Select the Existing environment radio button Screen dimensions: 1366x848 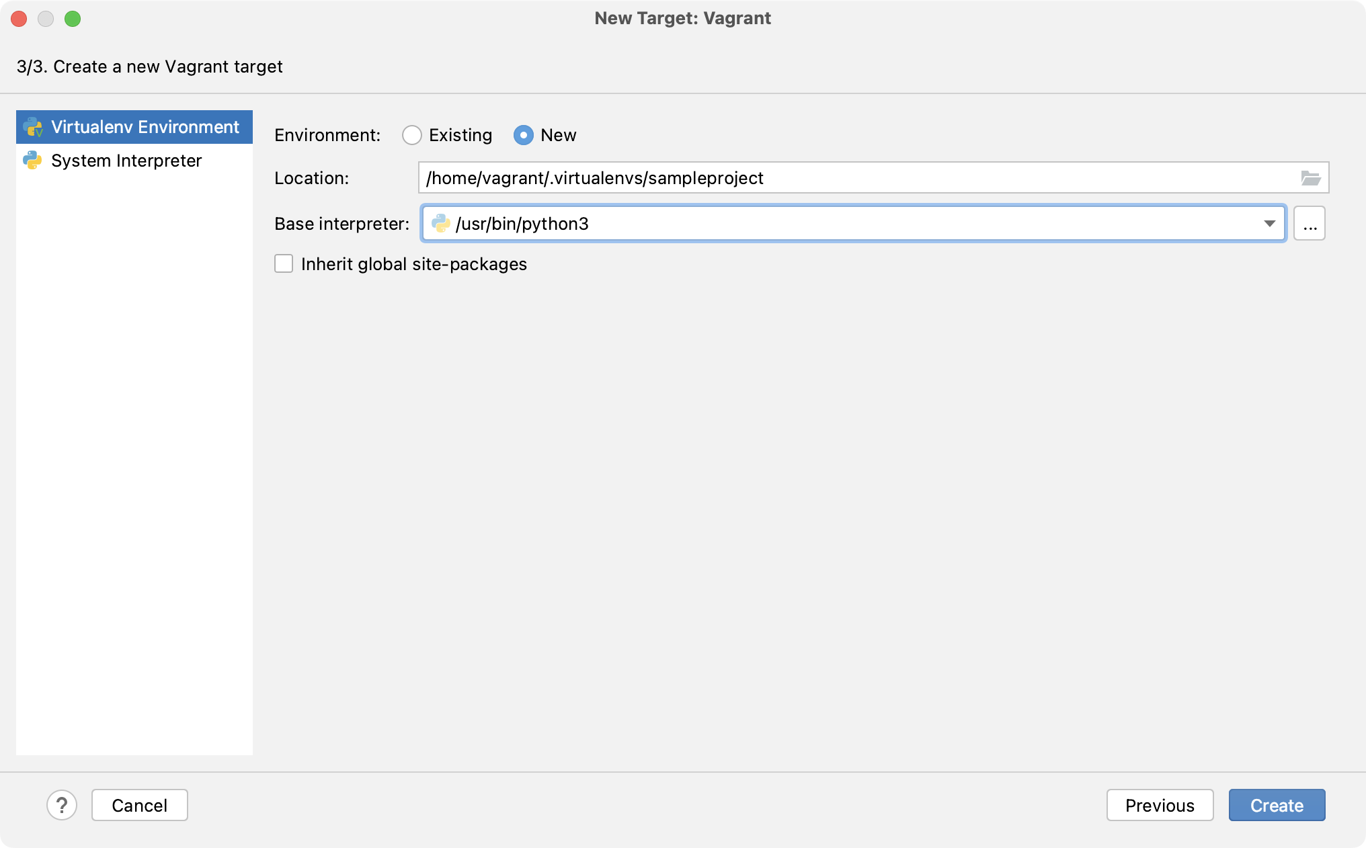(411, 135)
